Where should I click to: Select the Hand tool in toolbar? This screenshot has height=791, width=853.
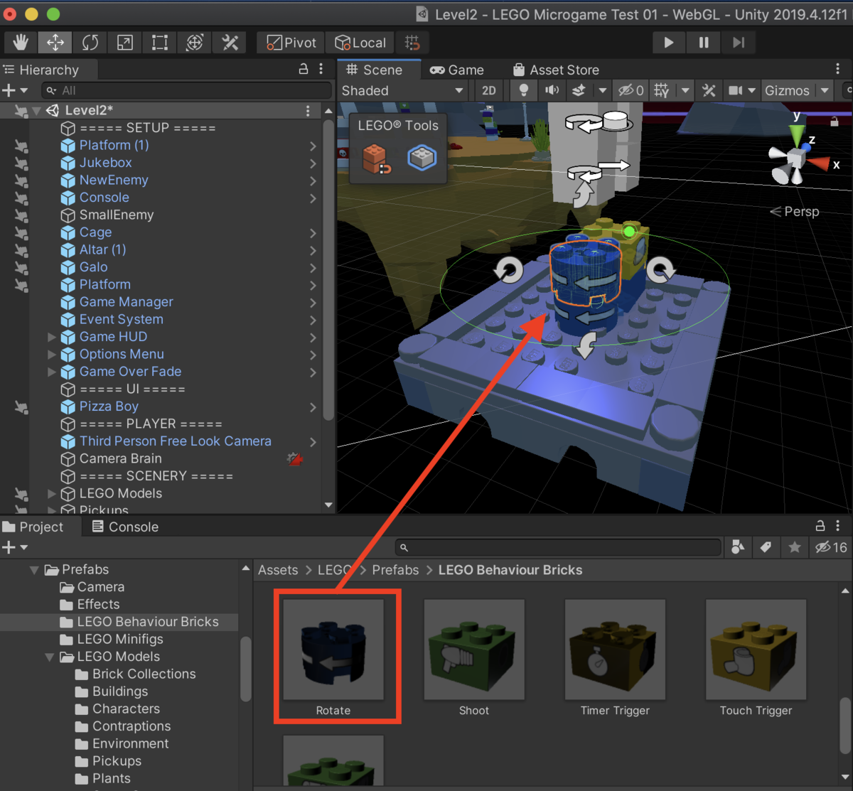(x=21, y=43)
